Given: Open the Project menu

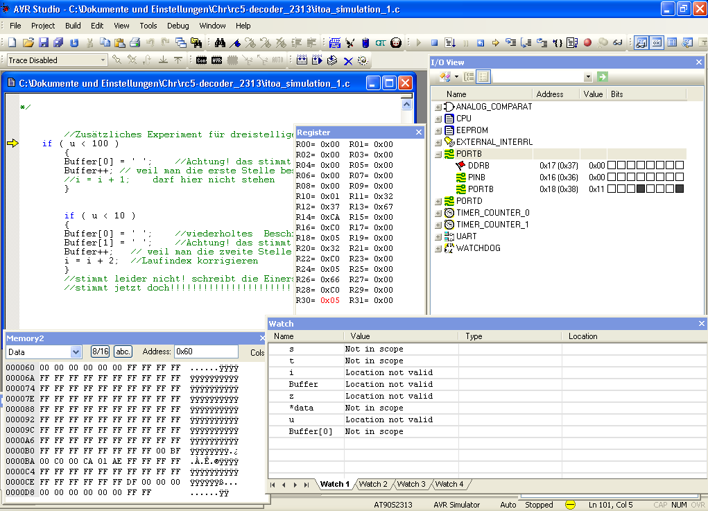Looking at the screenshot, I should [x=43, y=26].
